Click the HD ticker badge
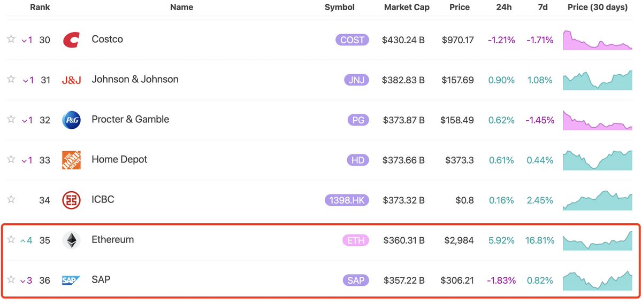 [x=358, y=160]
